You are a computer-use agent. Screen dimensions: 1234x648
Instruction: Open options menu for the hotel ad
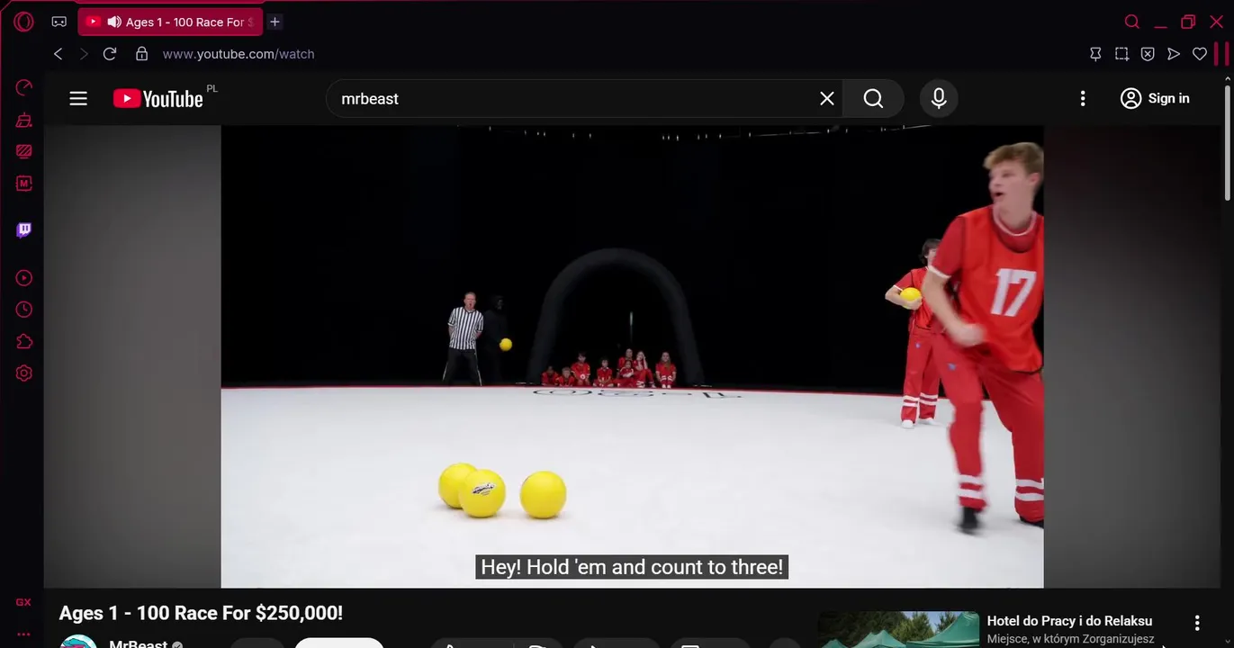coord(1197,623)
